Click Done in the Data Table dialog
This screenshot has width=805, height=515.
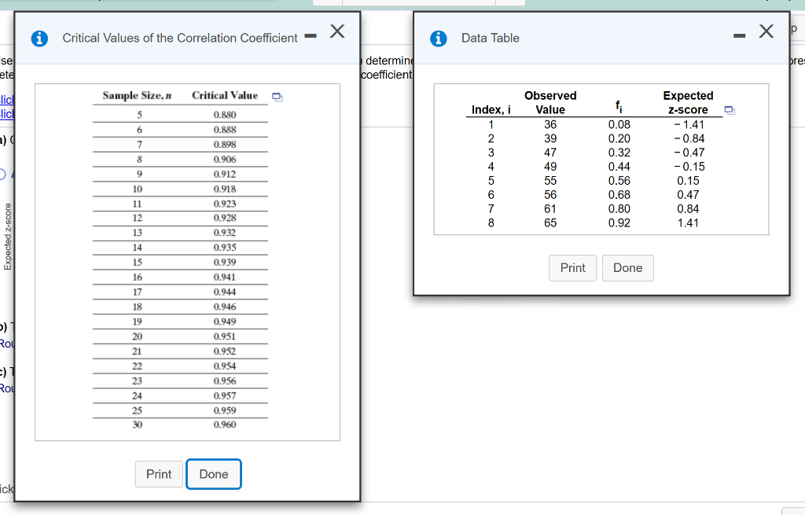tap(627, 267)
